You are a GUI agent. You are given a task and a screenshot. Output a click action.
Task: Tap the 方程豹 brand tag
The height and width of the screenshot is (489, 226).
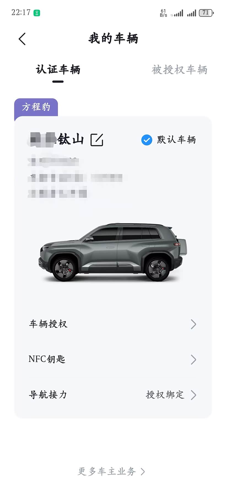point(36,107)
